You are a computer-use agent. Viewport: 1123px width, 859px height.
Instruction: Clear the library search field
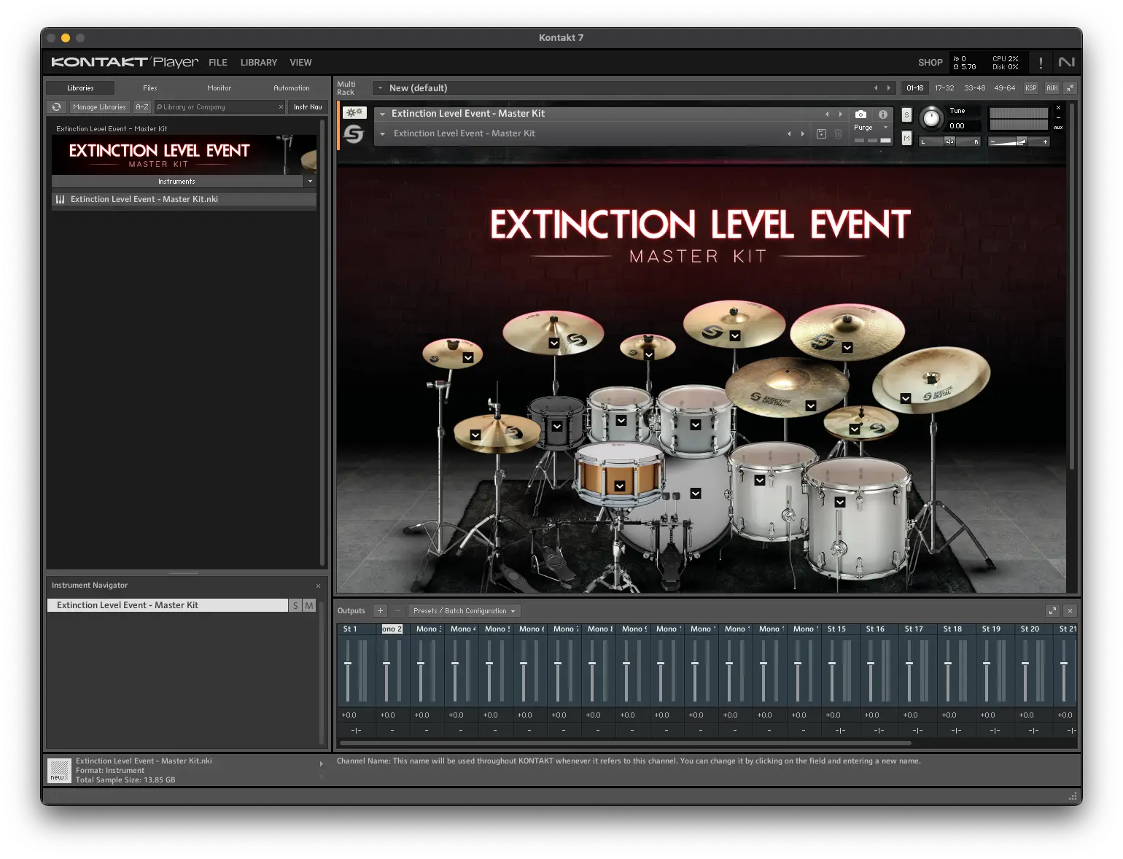[281, 107]
